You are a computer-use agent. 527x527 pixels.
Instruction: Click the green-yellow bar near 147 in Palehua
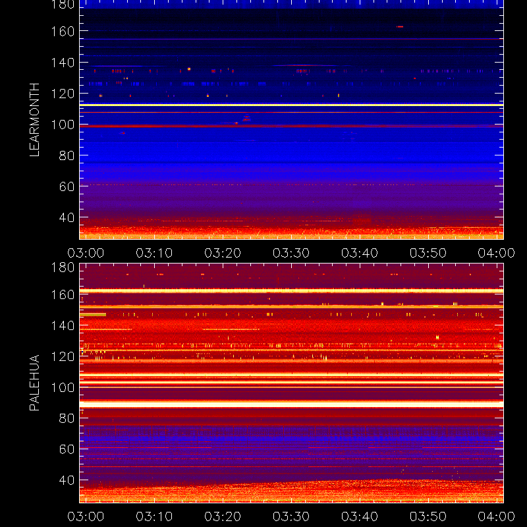[x=93, y=315]
